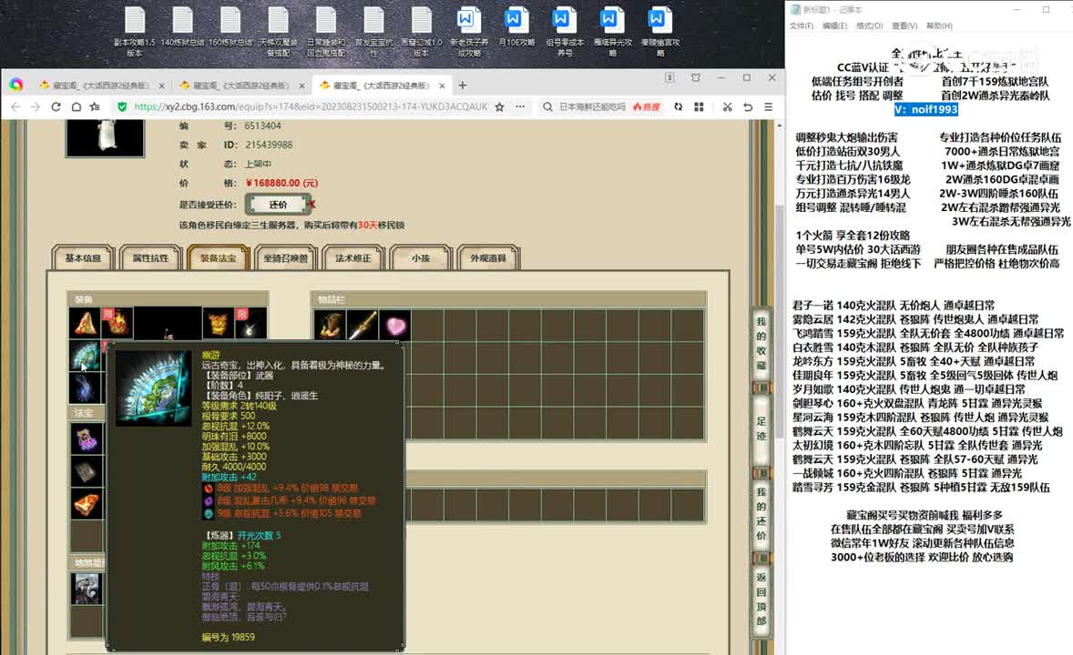Select the first equipment slot hat item
This screenshot has width=1073, height=655.
coord(85,323)
